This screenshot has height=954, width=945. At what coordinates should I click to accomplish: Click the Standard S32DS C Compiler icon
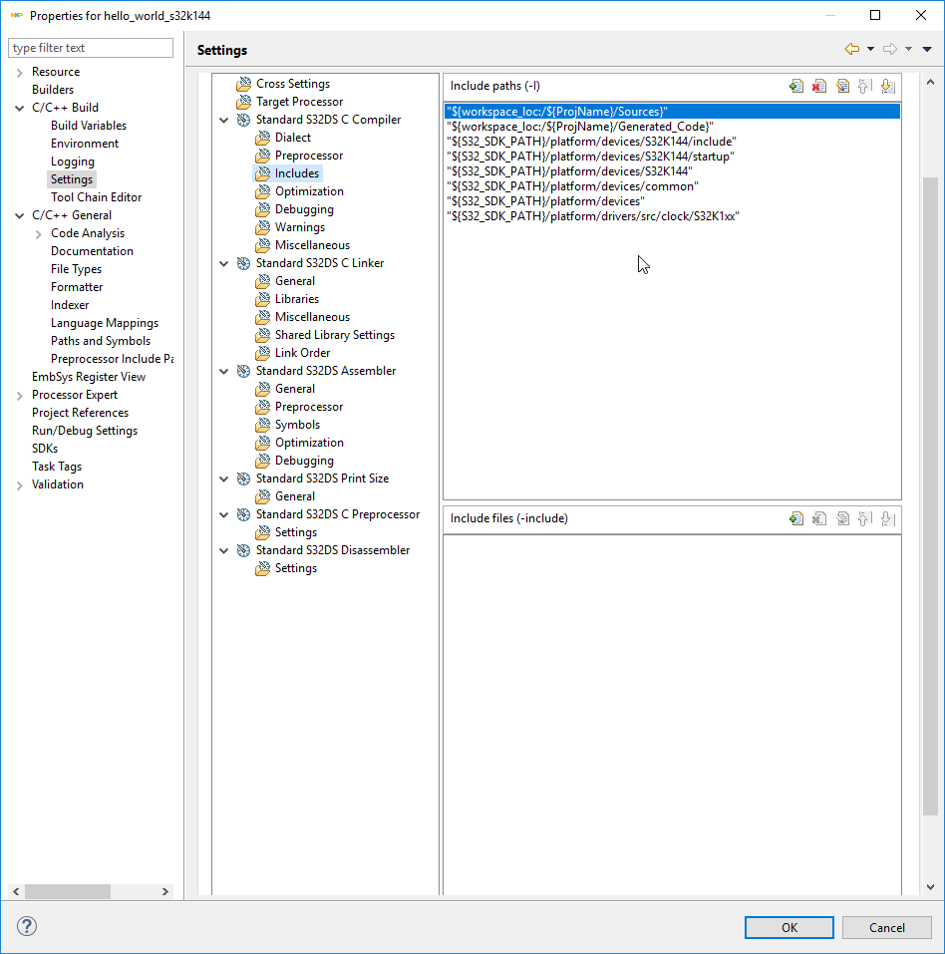coord(243,120)
